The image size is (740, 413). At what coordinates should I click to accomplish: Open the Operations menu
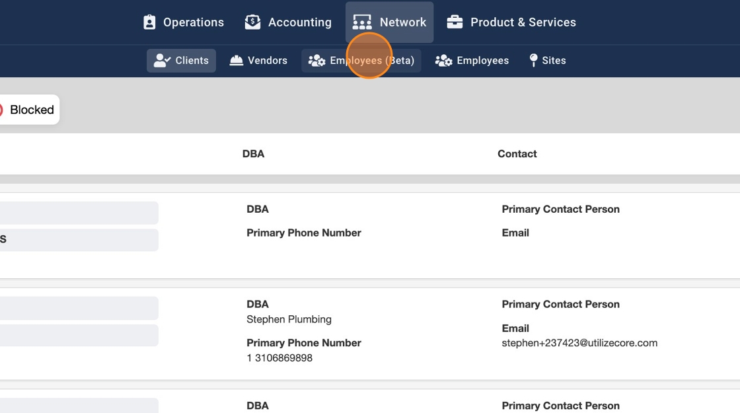184,22
